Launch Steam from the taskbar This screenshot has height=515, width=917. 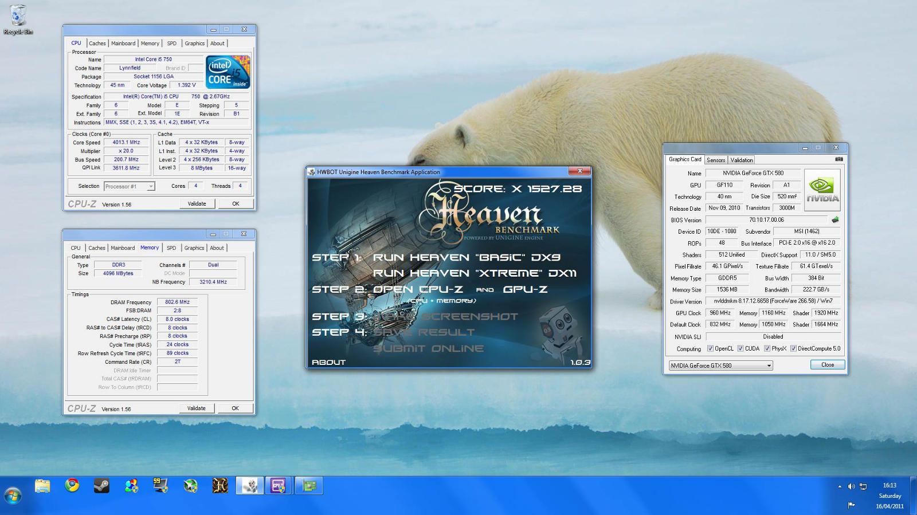pyautogui.click(x=101, y=486)
